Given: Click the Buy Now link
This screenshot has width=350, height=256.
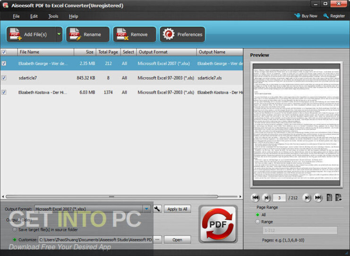Looking at the screenshot, I should point(309,16).
